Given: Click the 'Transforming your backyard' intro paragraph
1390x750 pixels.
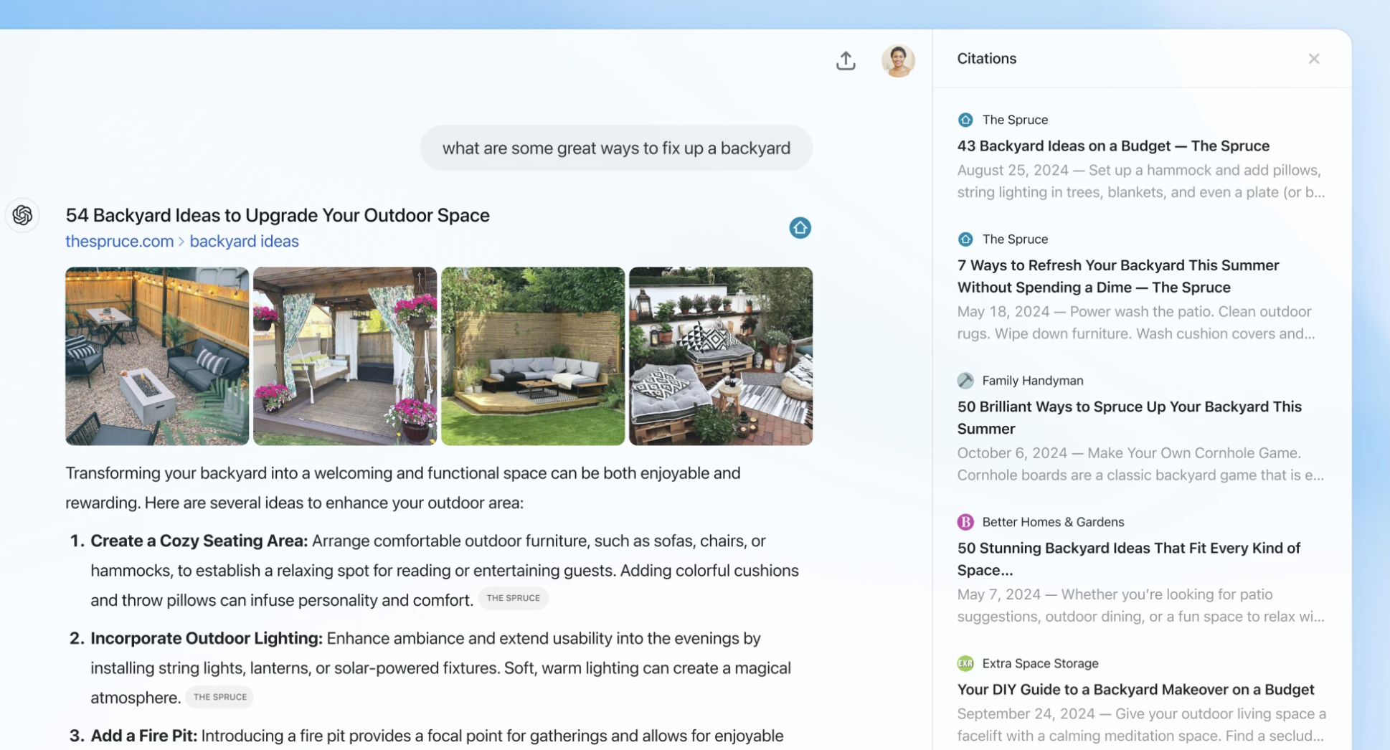Looking at the screenshot, I should [x=402, y=488].
